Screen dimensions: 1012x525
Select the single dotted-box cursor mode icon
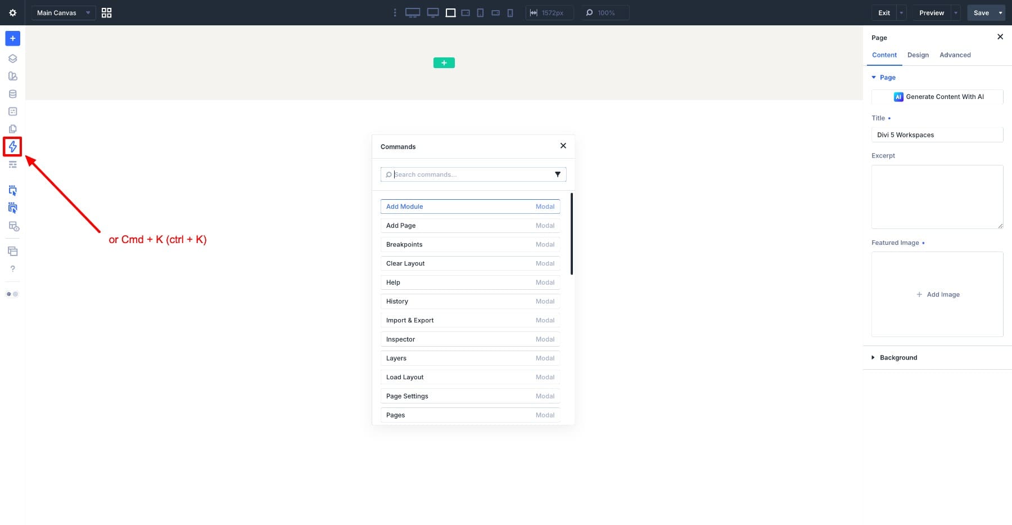[12, 190]
